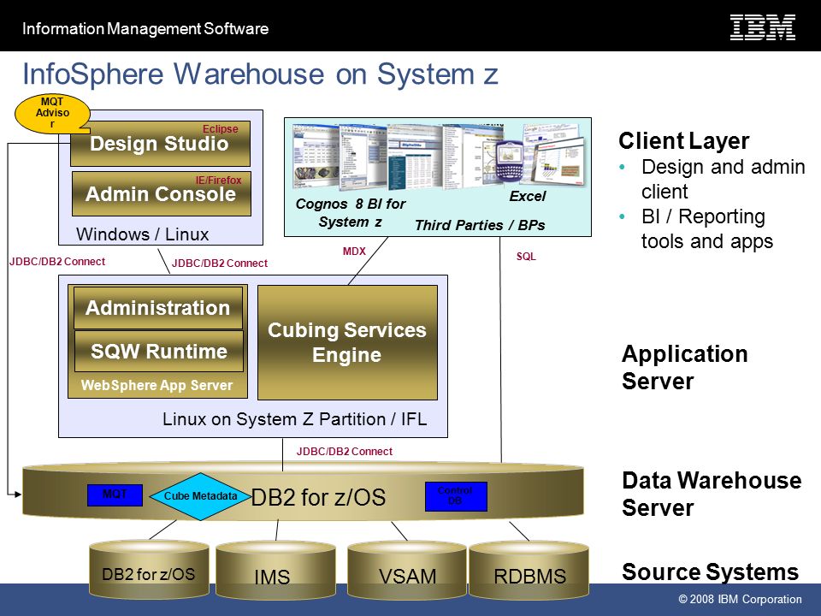
Task: Click the 'Cognos 8 BI for System z' label
Action: (351, 213)
